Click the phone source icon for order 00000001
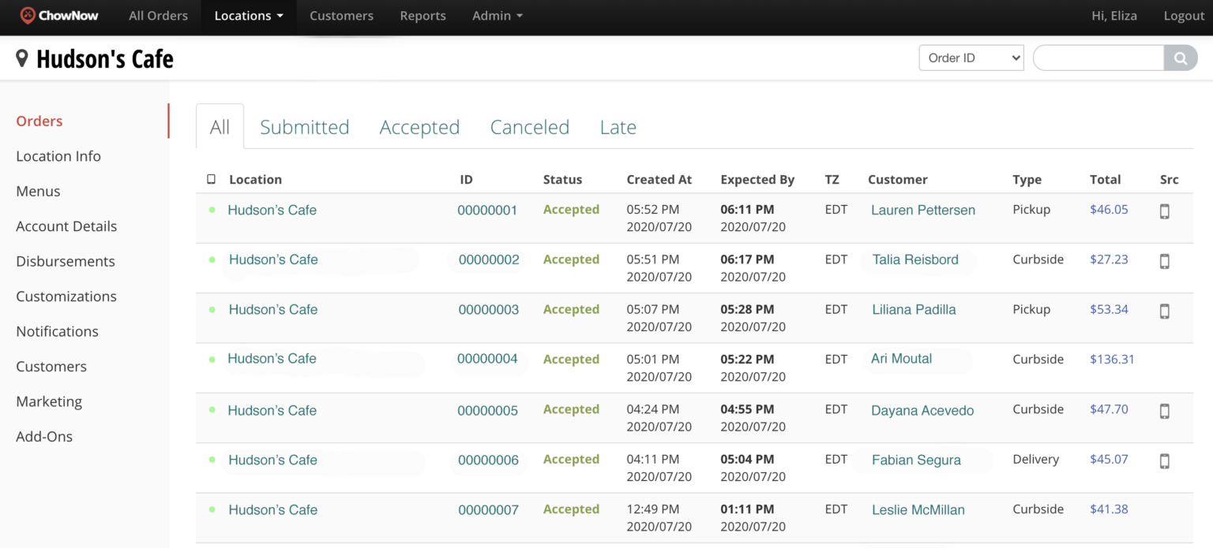 coord(1164,211)
